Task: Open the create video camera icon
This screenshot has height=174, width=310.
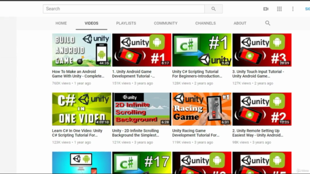Action: click(266, 9)
